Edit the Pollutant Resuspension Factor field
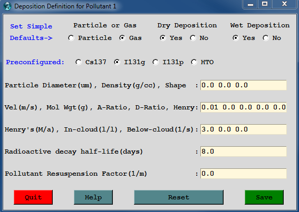Viewport: 299px width, 212px height. (243, 174)
